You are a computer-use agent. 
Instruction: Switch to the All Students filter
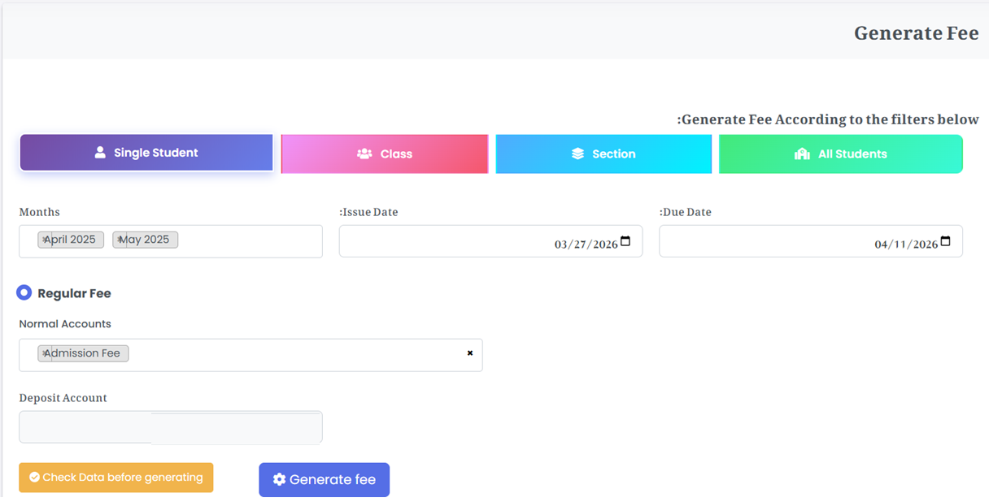point(840,154)
